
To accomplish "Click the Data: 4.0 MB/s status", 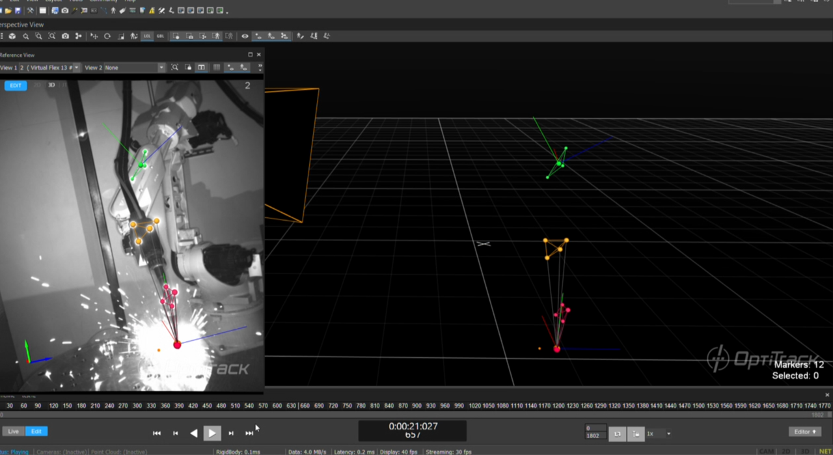I will [x=308, y=452].
